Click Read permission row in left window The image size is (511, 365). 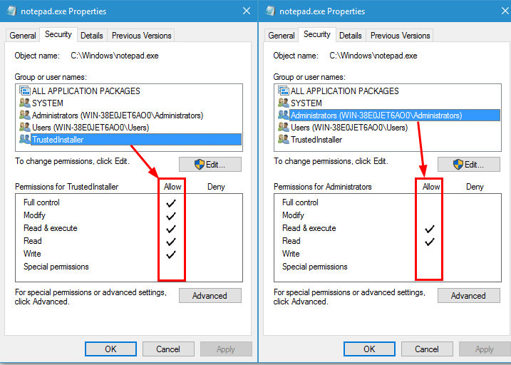coord(129,241)
